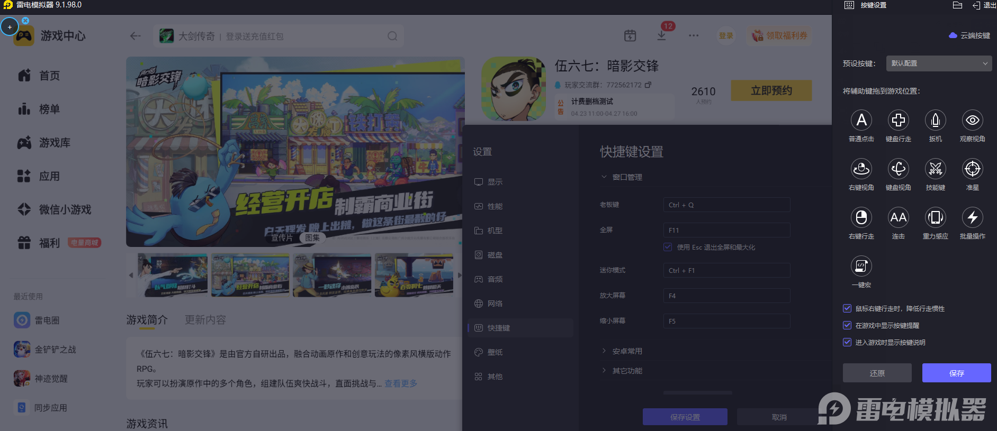997x431 pixels.
Task: Open the downloads icon with badge 12
Action: click(661, 35)
